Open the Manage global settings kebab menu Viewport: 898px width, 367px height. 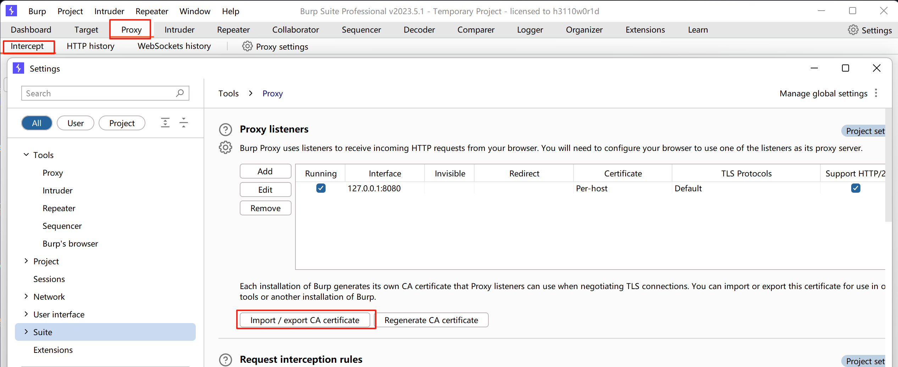pyautogui.click(x=876, y=93)
